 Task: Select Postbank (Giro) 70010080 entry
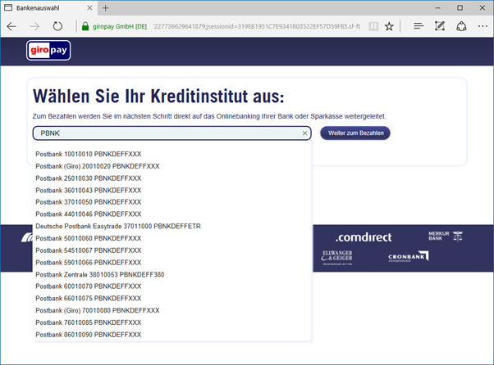[x=98, y=310]
